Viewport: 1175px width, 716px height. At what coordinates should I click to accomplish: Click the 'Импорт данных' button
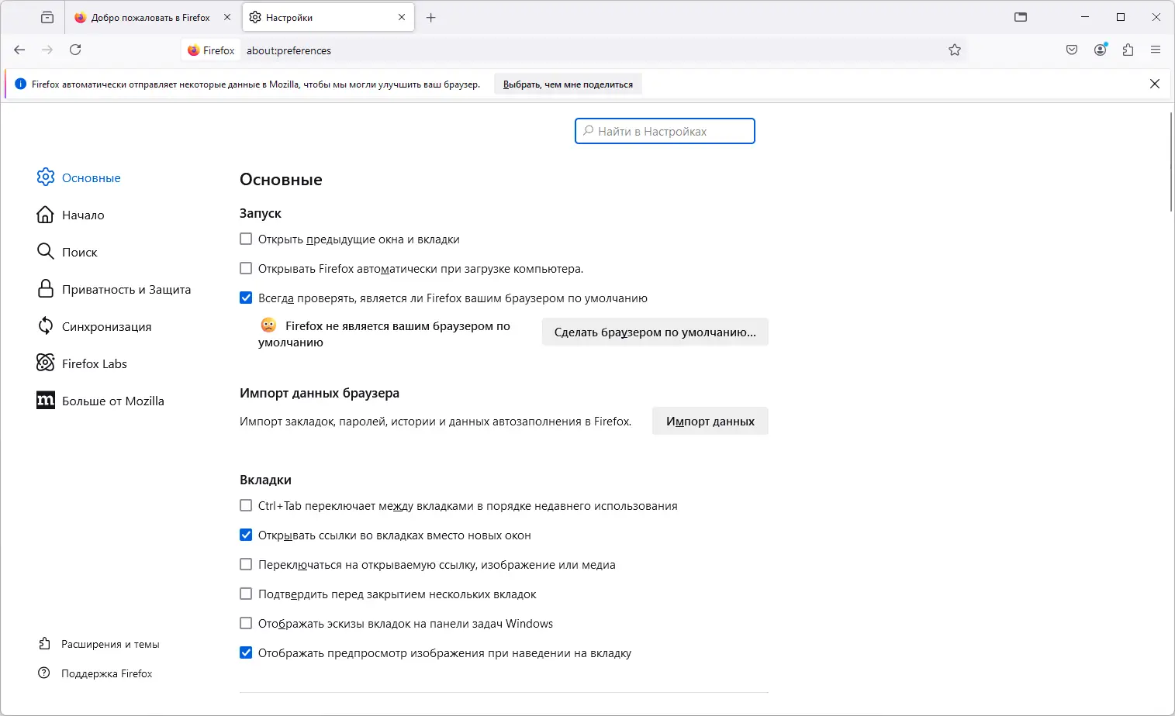pyautogui.click(x=710, y=421)
